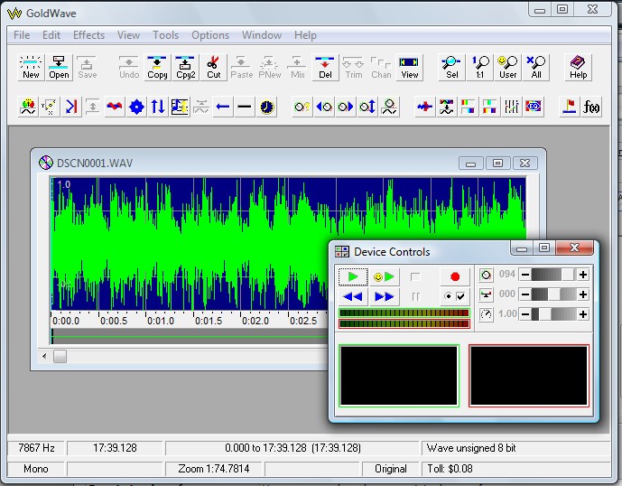Click the "7867 Hz" status bar field
Screen dimensions: 622x486
coord(36,448)
